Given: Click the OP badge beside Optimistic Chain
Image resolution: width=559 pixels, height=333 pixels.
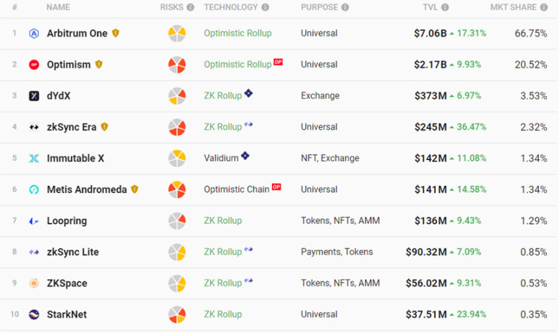Looking at the screenshot, I should coord(276,187).
